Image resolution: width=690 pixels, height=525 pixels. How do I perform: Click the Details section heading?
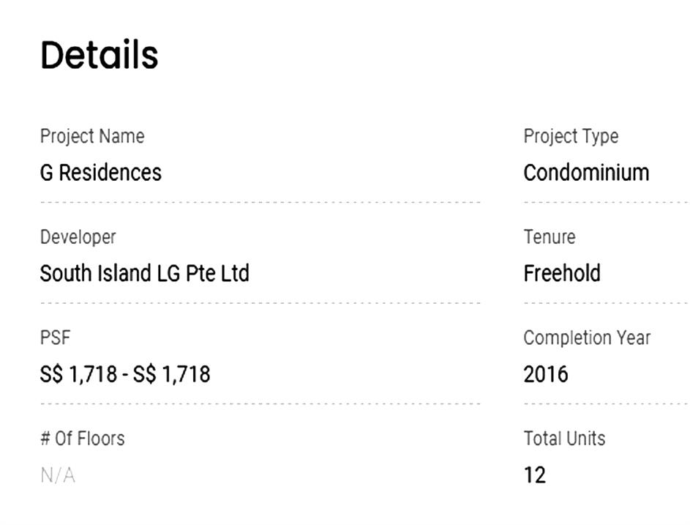[99, 56]
